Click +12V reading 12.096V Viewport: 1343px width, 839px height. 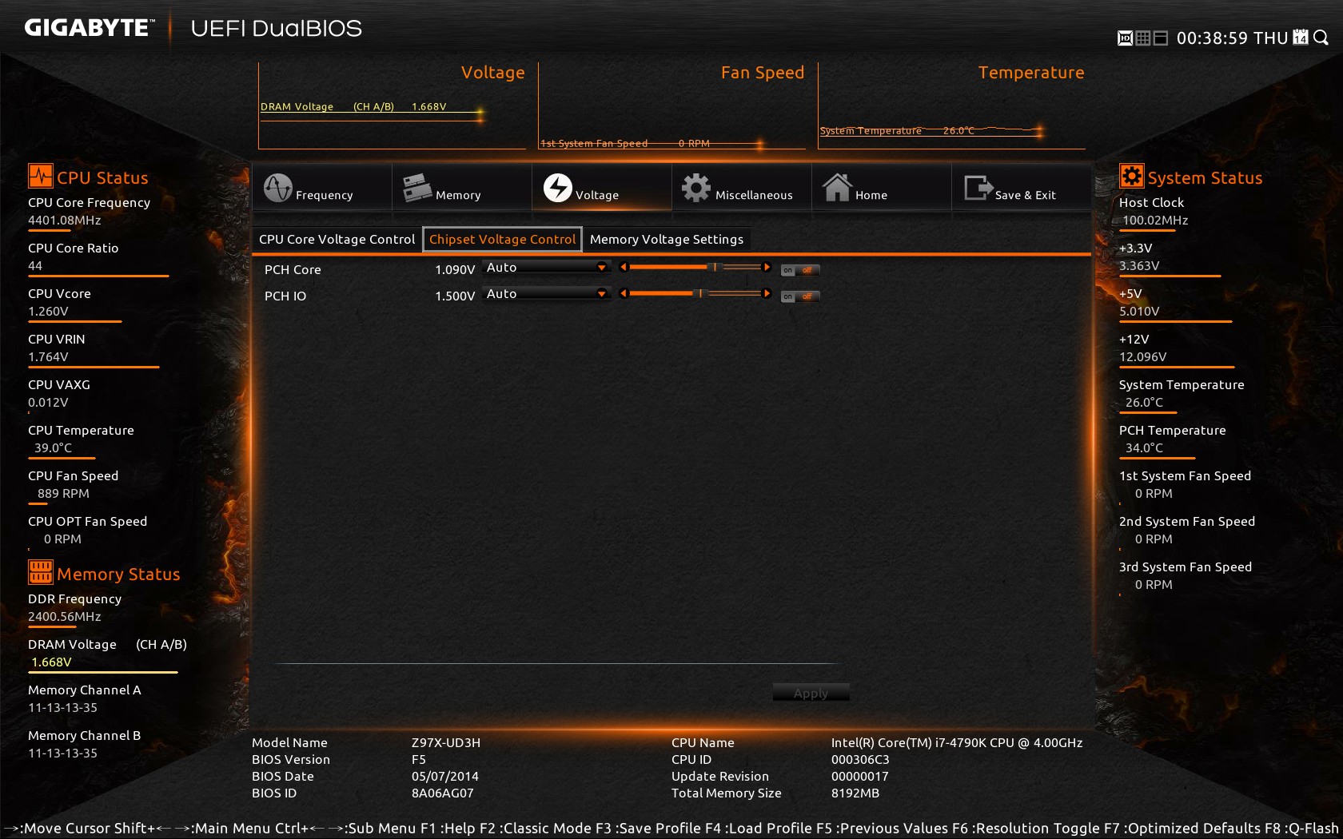(x=1142, y=356)
